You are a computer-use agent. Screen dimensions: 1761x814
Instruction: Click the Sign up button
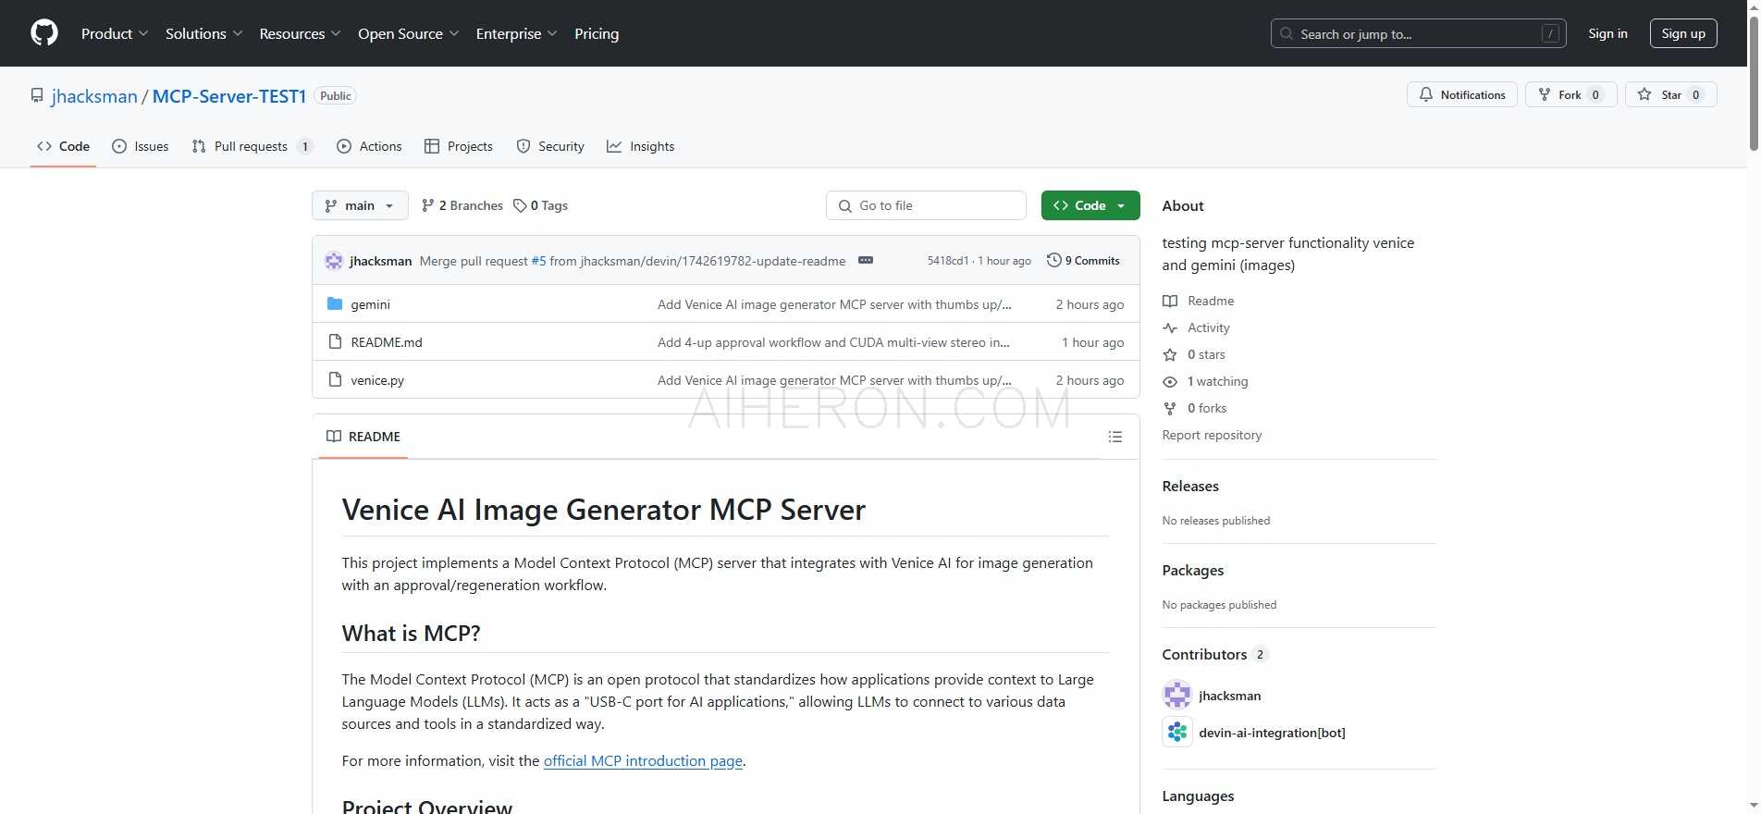tap(1683, 33)
